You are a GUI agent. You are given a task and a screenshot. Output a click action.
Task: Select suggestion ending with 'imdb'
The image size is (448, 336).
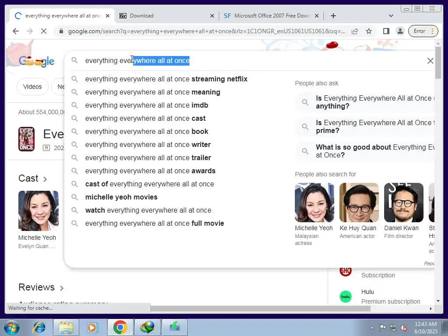(x=147, y=105)
